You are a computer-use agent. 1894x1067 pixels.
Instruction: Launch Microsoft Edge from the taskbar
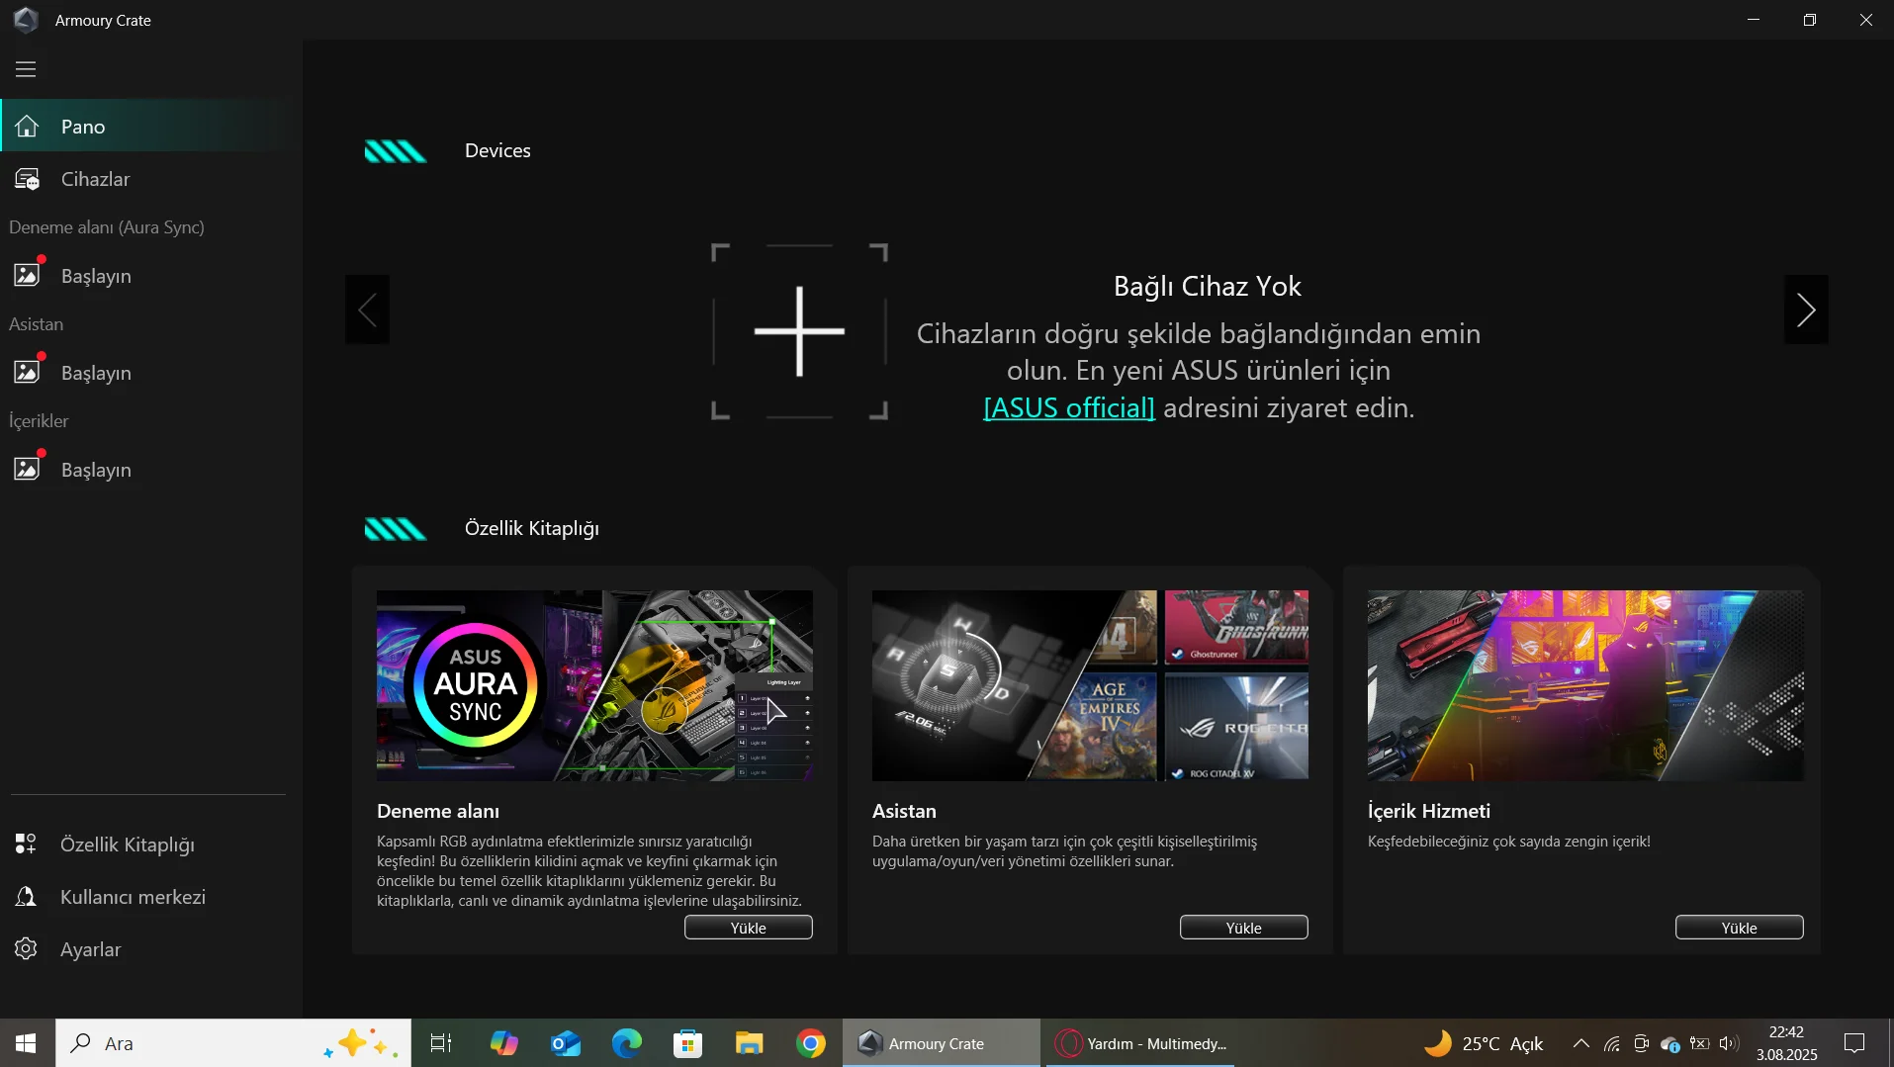(x=626, y=1043)
